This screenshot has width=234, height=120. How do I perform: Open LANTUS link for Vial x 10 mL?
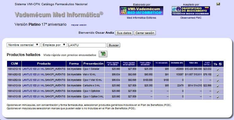[x=44, y=74]
